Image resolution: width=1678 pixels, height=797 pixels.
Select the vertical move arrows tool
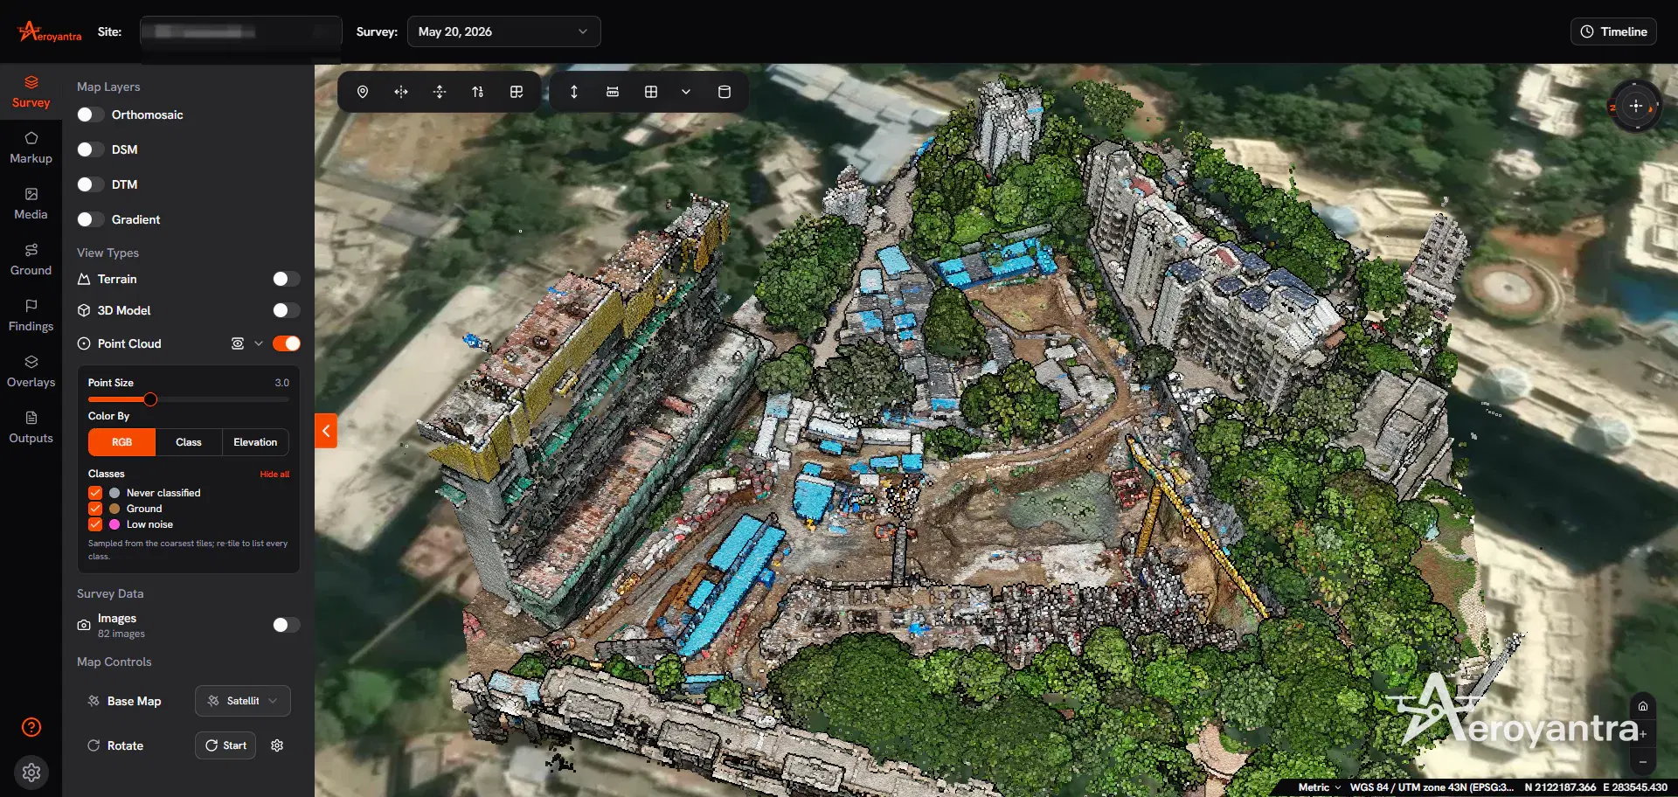[440, 92]
